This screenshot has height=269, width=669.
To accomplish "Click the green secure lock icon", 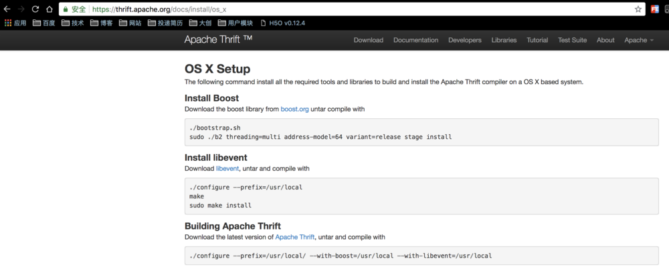I will [x=64, y=9].
